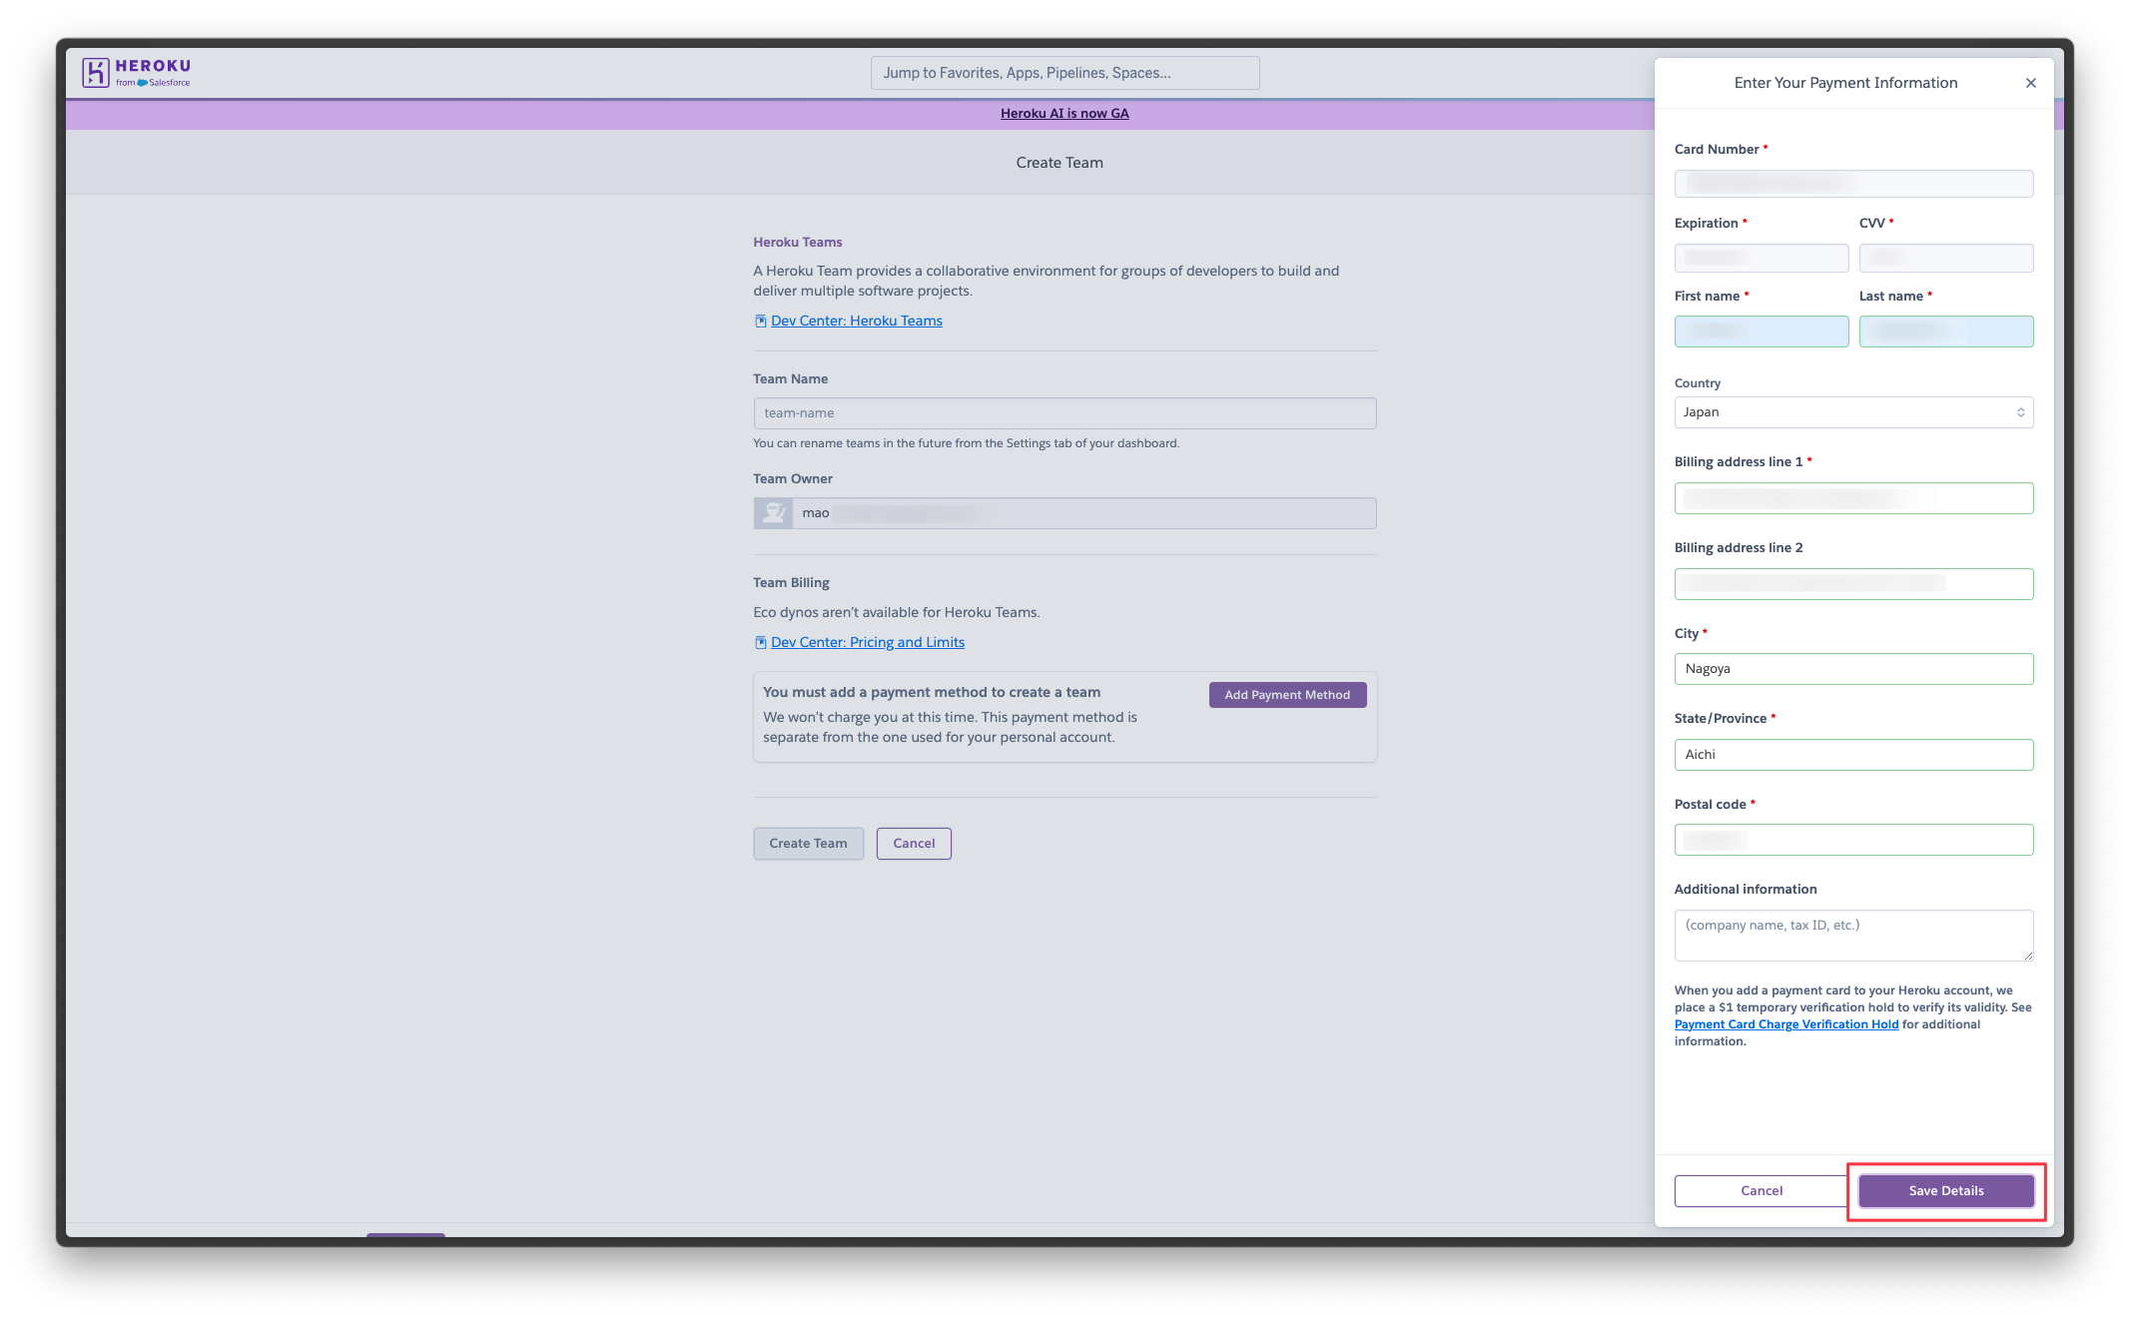Screen dimensions: 2130x1321
Task: Click the City field containing Nagoya
Action: click(1853, 669)
